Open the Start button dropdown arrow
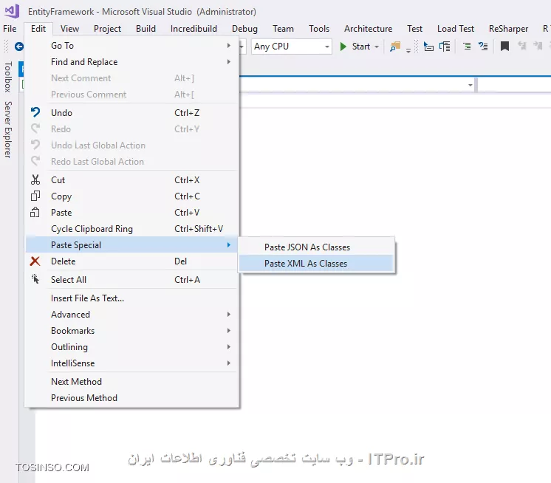The image size is (551, 483). (377, 47)
